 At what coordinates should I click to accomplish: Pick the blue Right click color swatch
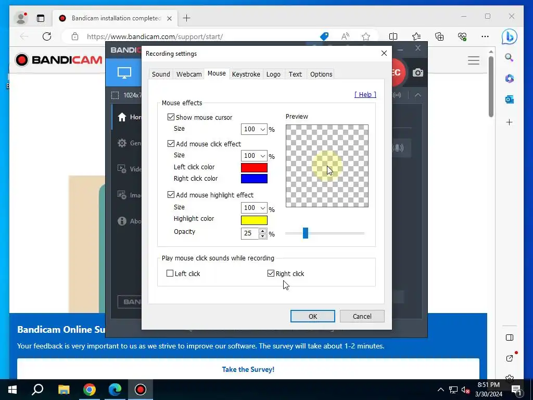click(254, 179)
